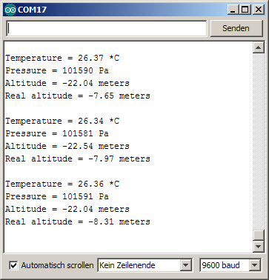
Task: Click the Kein Zeilenende dropdown arrow
Action: [186, 265]
